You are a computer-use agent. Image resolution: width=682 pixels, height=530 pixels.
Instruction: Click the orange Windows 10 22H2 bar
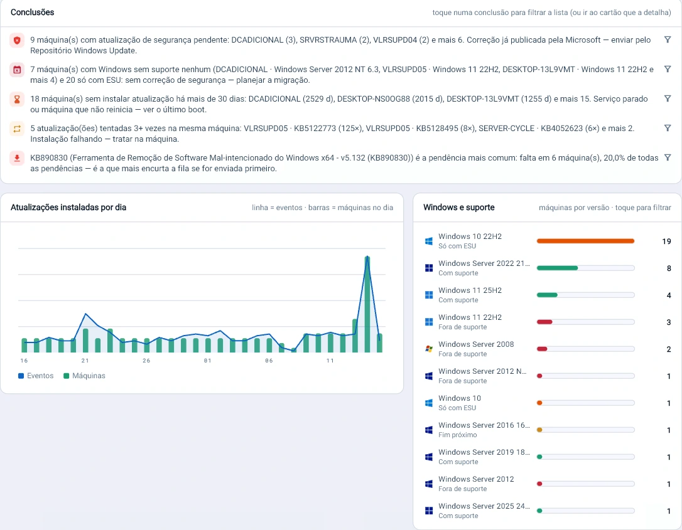(x=585, y=241)
